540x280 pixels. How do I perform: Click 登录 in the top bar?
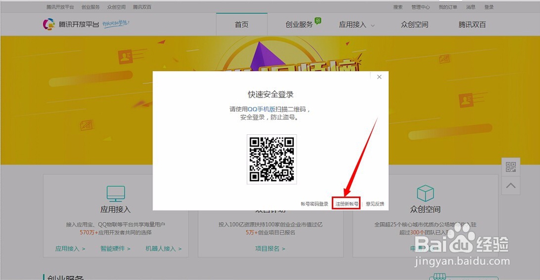(x=489, y=7)
